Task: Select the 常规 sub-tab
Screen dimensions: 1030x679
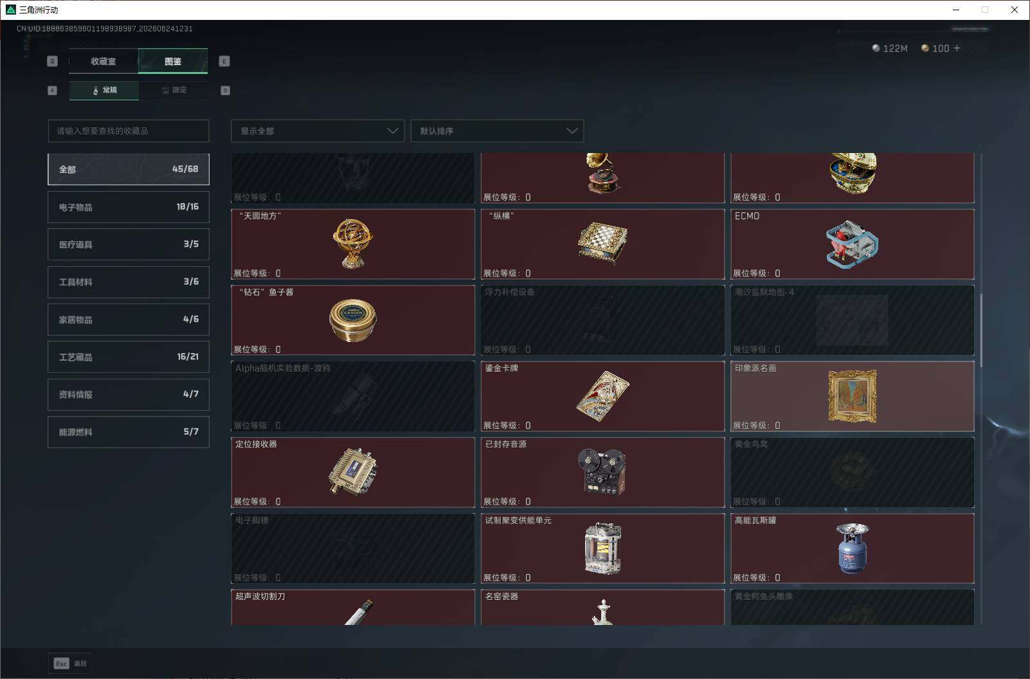Action: (104, 90)
